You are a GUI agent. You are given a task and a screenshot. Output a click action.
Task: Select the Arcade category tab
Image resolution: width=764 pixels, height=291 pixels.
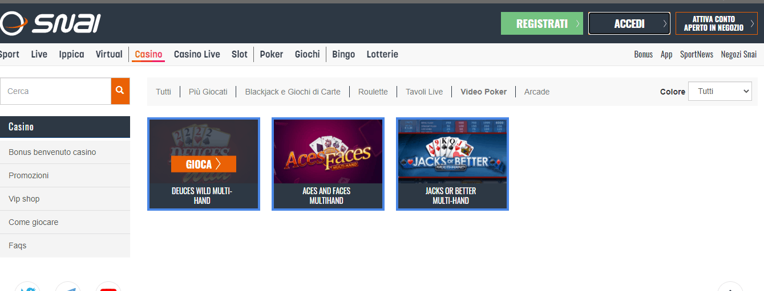[x=537, y=92]
